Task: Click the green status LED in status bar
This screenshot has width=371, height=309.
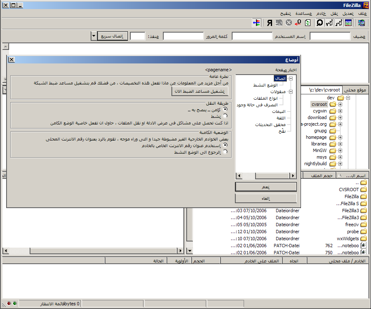Action: pyautogui.click(x=15, y=303)
